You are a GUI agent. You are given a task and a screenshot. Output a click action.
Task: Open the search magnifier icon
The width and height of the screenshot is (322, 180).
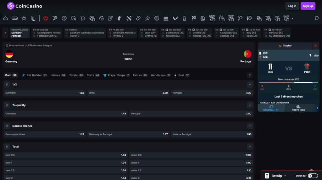tap(316, 18)
